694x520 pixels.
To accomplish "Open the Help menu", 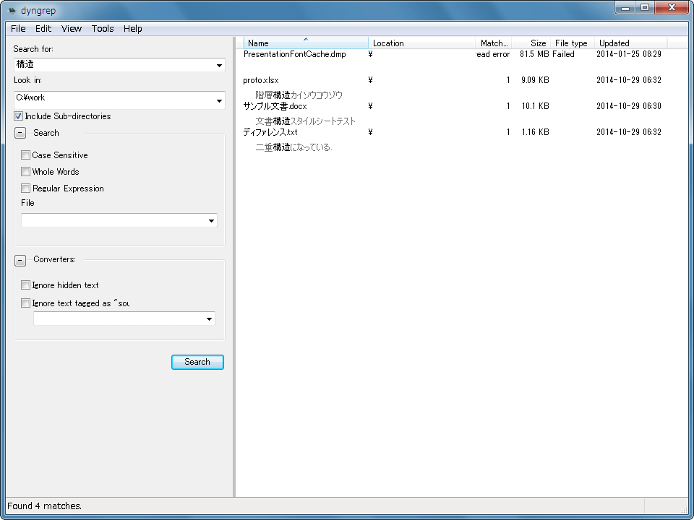I will (x=133, y=29).
